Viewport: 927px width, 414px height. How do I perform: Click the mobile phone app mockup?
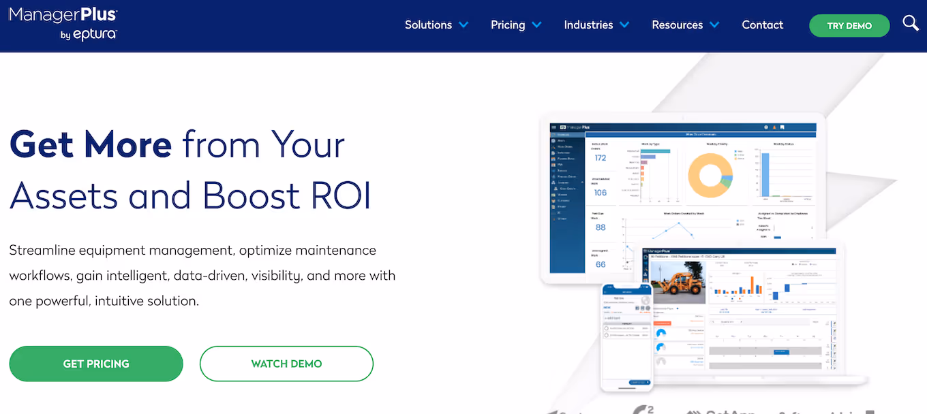[x=626, y=336]
